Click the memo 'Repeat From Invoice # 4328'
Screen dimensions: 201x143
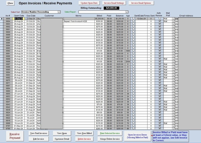tap(75, 21)
